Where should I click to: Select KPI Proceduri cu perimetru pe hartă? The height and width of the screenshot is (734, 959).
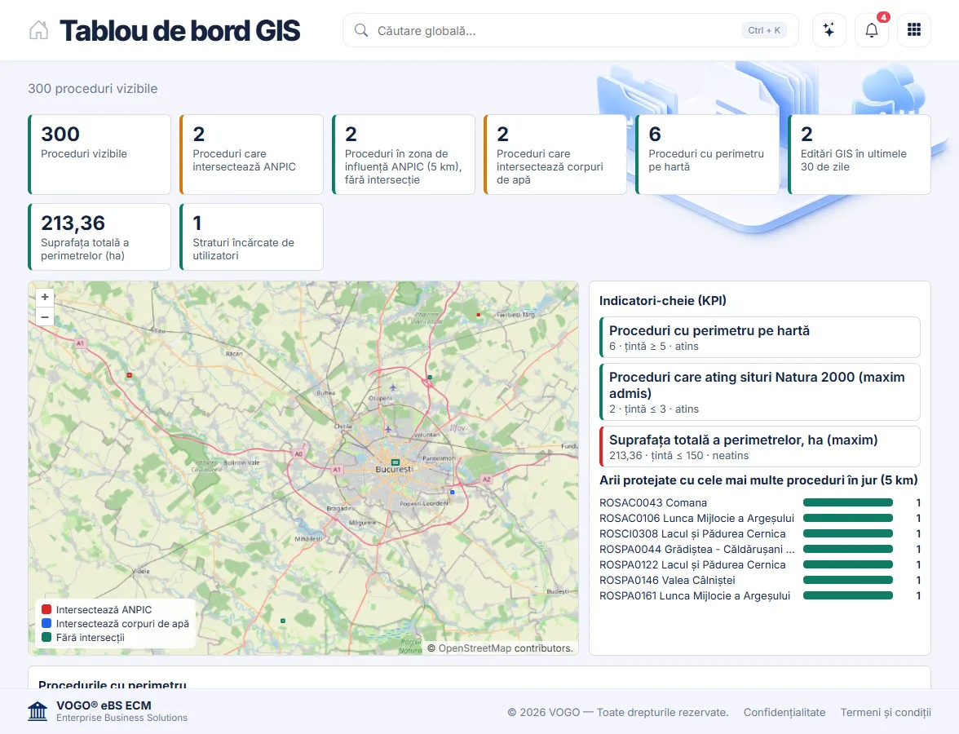pyautogui.click(x=760, y=337)
